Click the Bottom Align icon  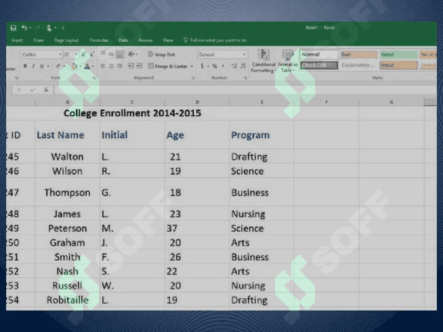coord(120,54)
